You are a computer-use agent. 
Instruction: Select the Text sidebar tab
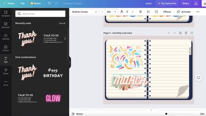click(6, 60)
